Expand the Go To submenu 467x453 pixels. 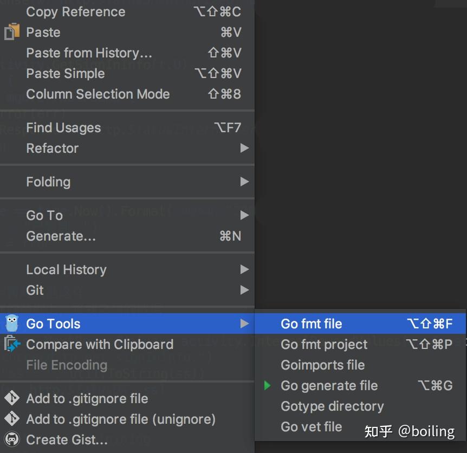coord(44,215)
